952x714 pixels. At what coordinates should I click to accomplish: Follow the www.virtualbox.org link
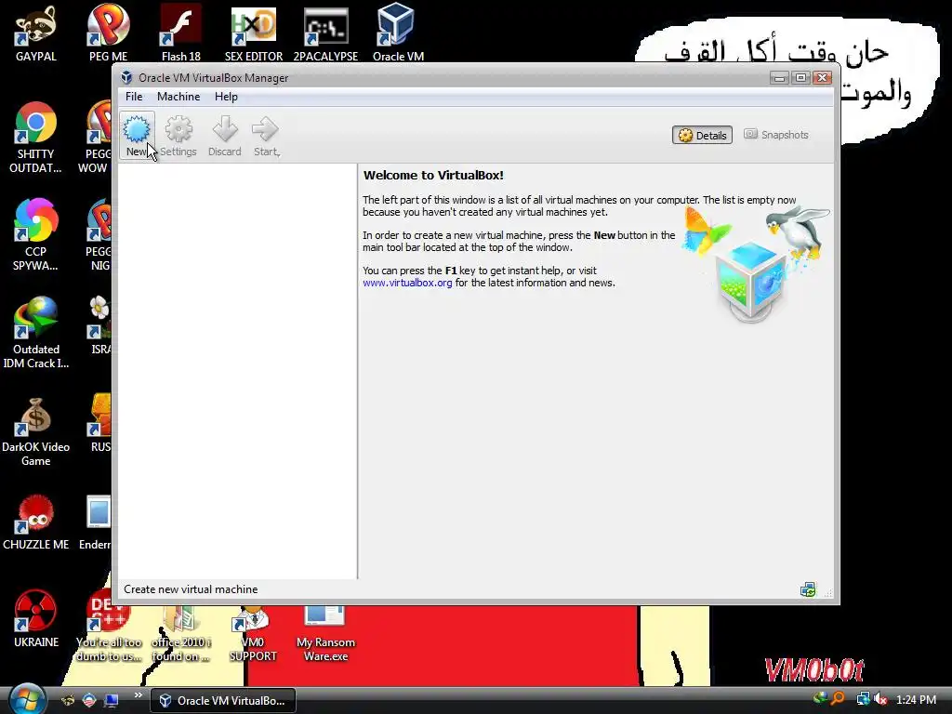coord(407,283)
